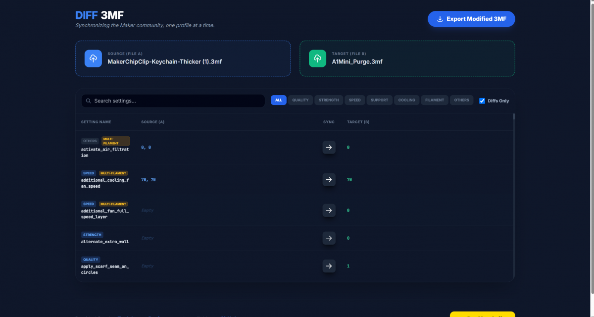Screen dimensions: 594x317
Task: Sync additional_fan_full_speed_layer with its arrow button
Action: point(329,211)
